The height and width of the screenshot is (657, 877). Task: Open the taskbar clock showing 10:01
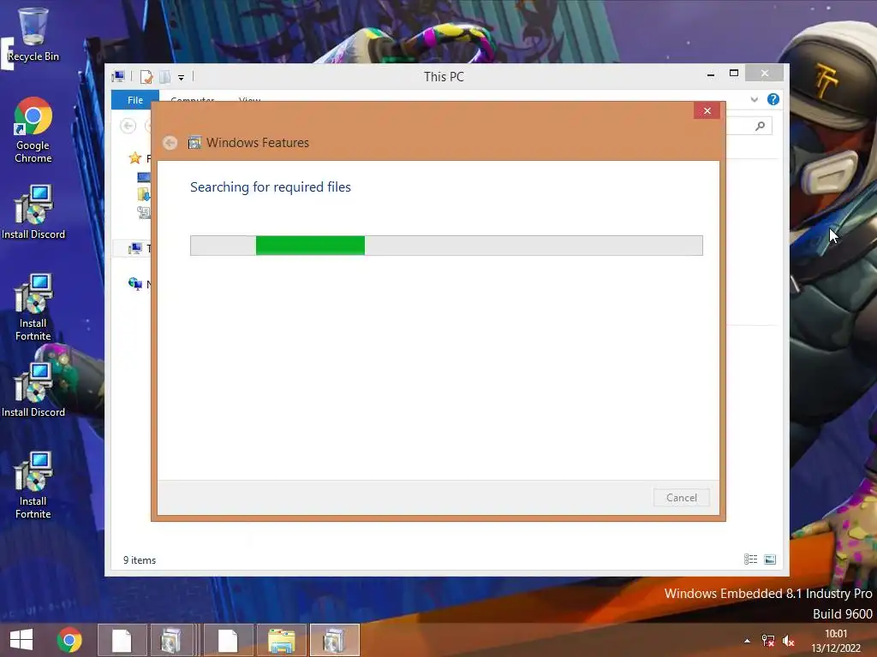click(x=836, y=641)
